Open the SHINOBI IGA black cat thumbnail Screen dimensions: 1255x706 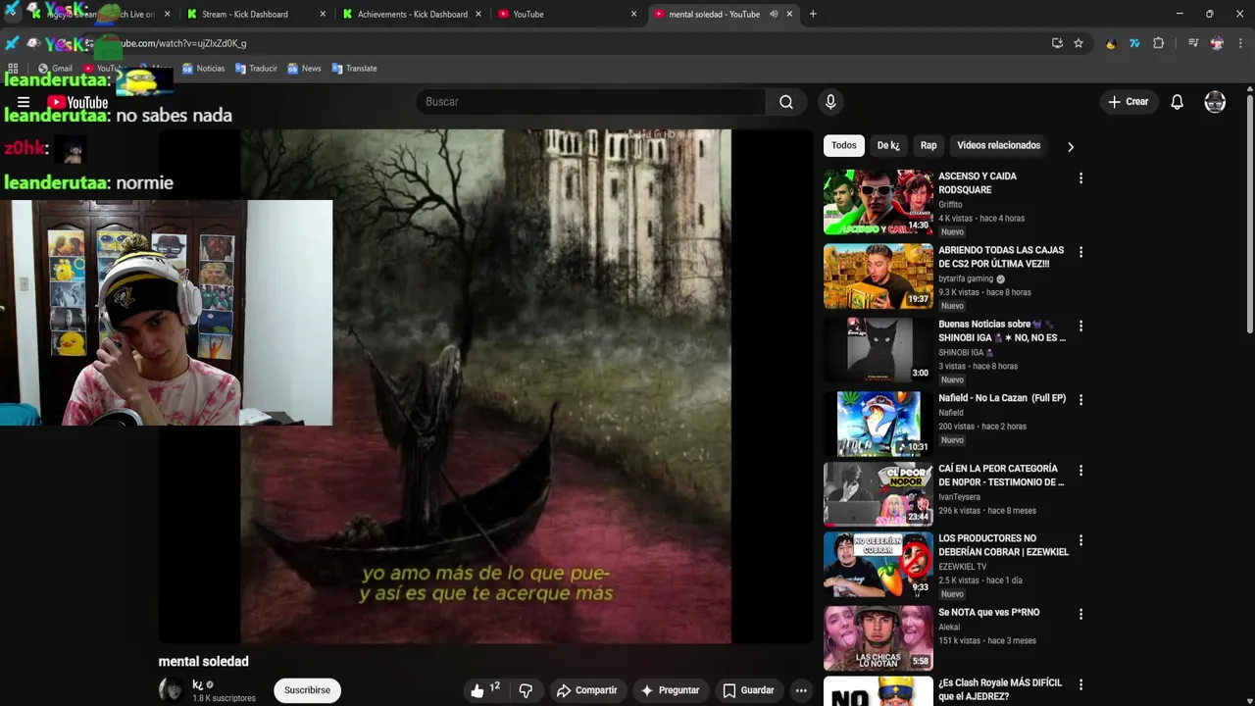point(878,350)
